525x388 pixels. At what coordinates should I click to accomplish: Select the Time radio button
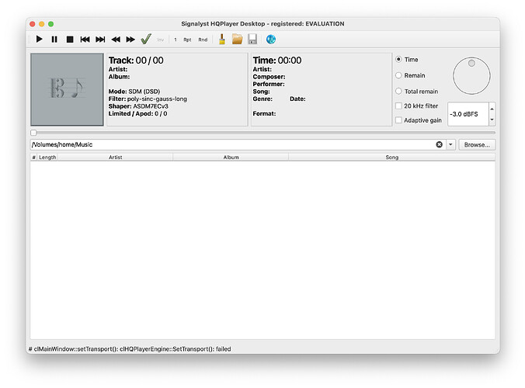click(398, 59)
